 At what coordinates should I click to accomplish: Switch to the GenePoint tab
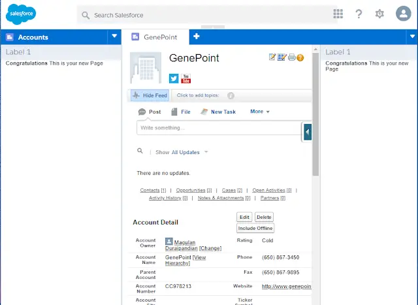point(155,37)
